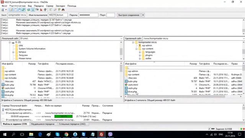The image size is (245, 138).
Task: Open the Site Manager dropdown arrow
Action: [6, 10]
